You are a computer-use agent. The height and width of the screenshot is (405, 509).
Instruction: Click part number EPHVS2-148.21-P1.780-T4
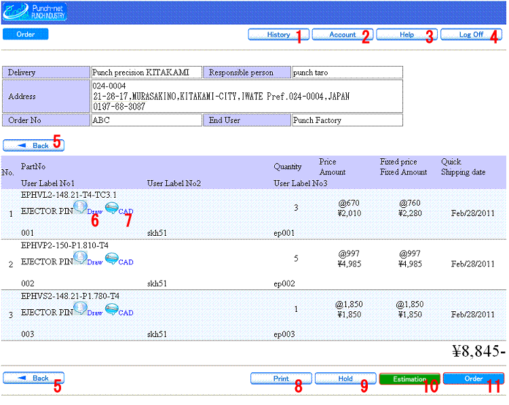[70, 296]
